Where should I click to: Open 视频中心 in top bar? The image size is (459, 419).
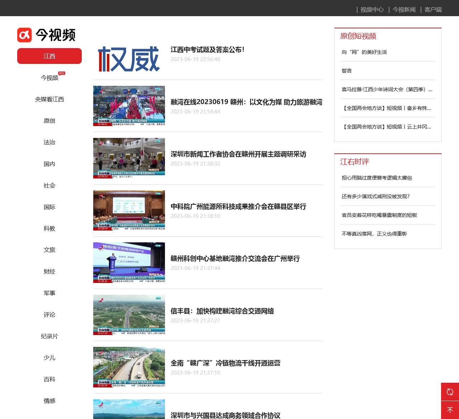(x=372, y=10)
